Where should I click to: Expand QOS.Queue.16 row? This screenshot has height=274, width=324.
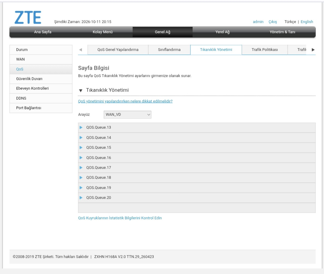[197, 158]
